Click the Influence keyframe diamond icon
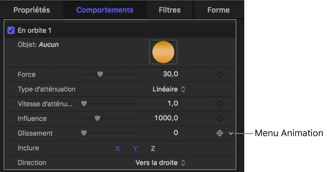Viewport: 327px width, 172px height. 220,118
